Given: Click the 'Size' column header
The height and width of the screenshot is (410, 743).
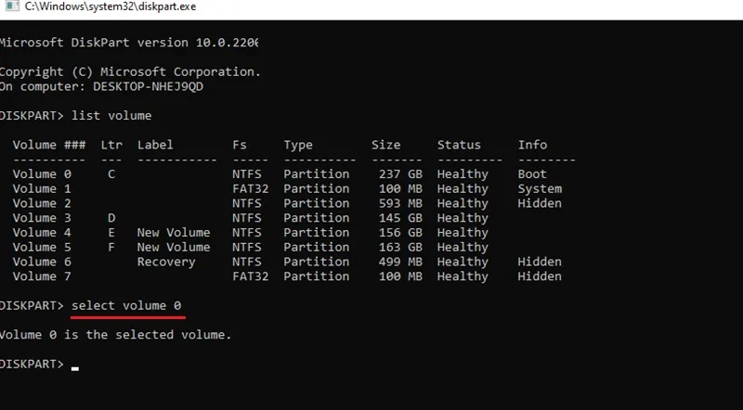Looking at the screenshot, I should (385, 145).
